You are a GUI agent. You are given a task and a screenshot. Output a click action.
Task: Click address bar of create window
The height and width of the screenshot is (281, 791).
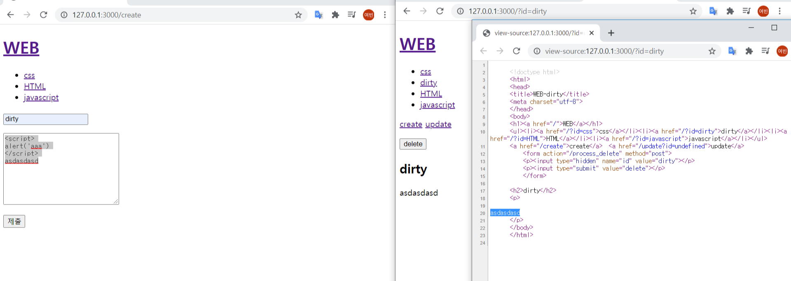point(181,15)
